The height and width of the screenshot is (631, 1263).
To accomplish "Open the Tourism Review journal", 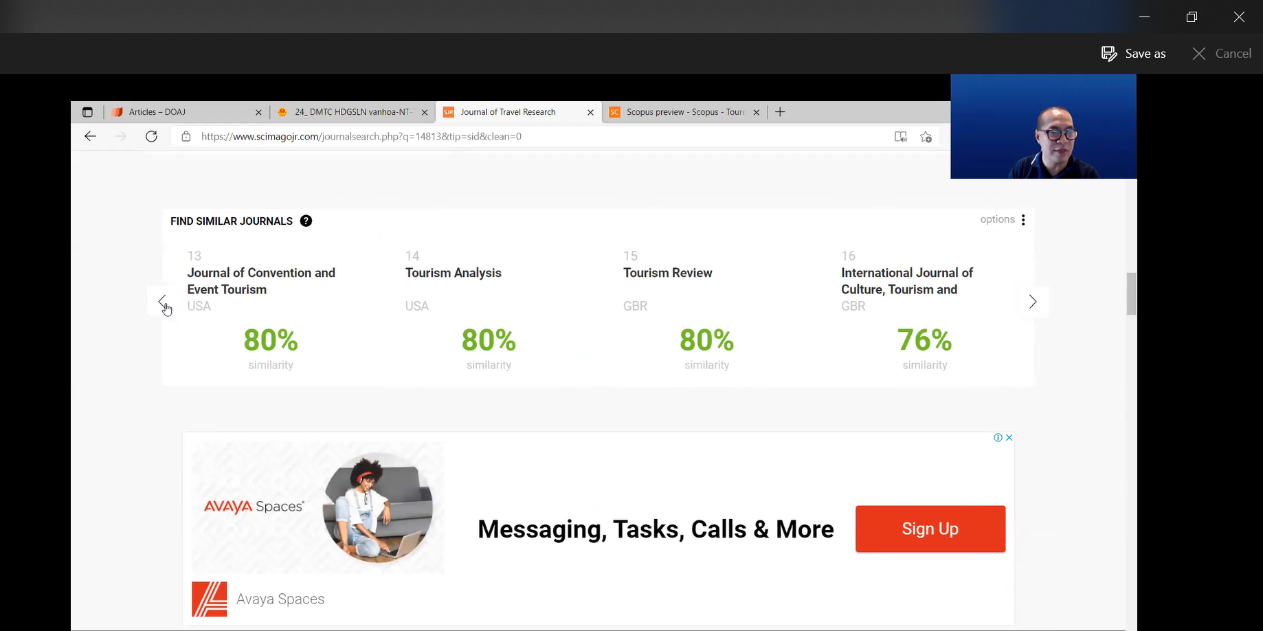I will click(x=668, y=273).
